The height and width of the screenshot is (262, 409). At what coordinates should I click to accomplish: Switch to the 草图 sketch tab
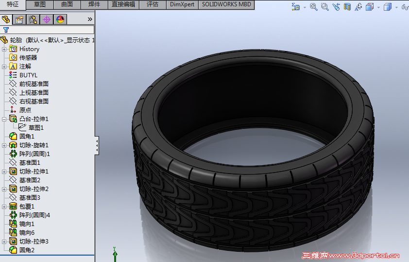[x=40, y=4]
